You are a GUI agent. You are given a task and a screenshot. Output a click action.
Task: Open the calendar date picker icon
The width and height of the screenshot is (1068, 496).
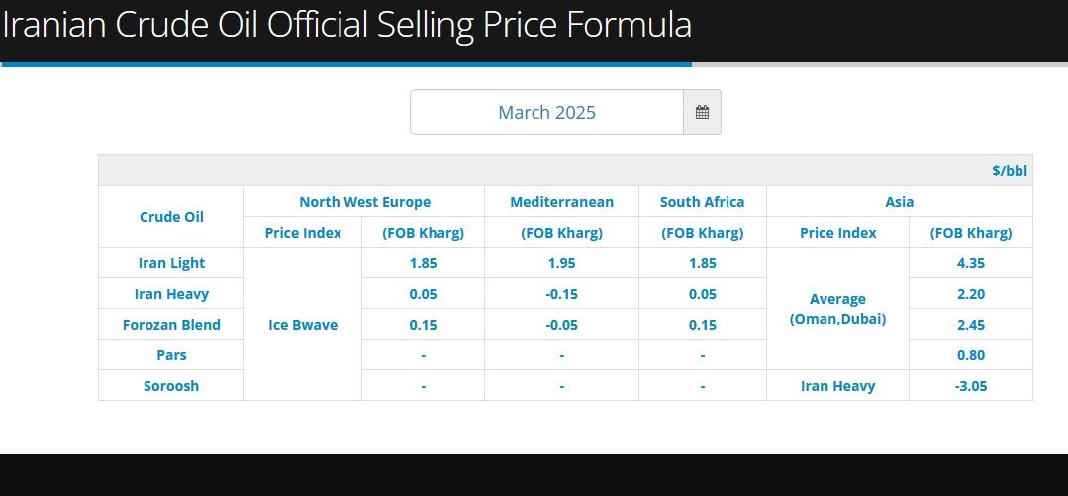point(702,112)
